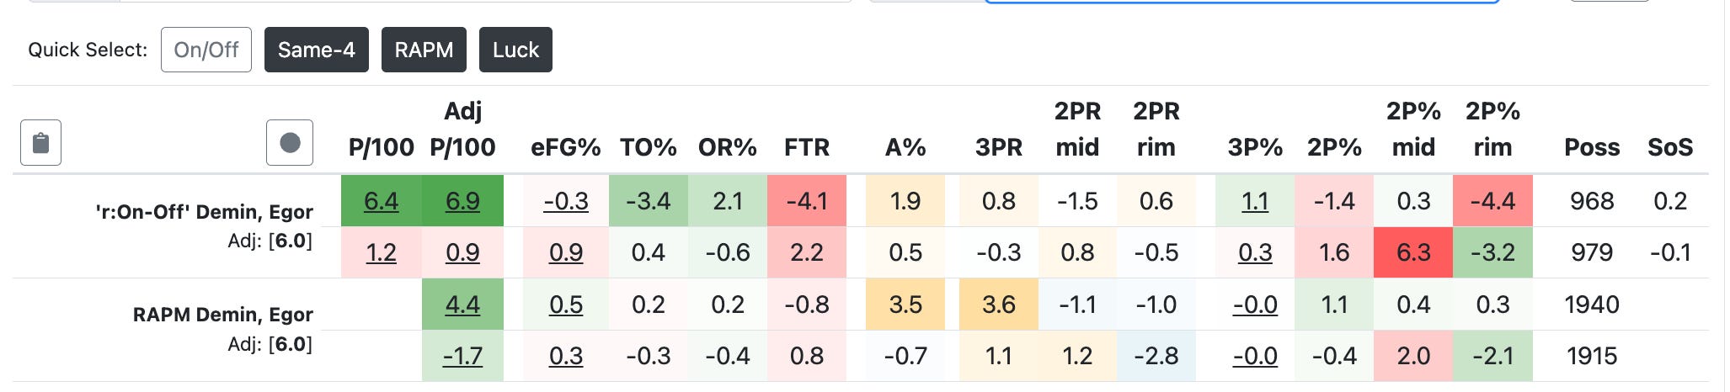The height and width of the screenshot is (392, 1730).
Task: Toggle the Luck quick select button
Action: point(515,50)
